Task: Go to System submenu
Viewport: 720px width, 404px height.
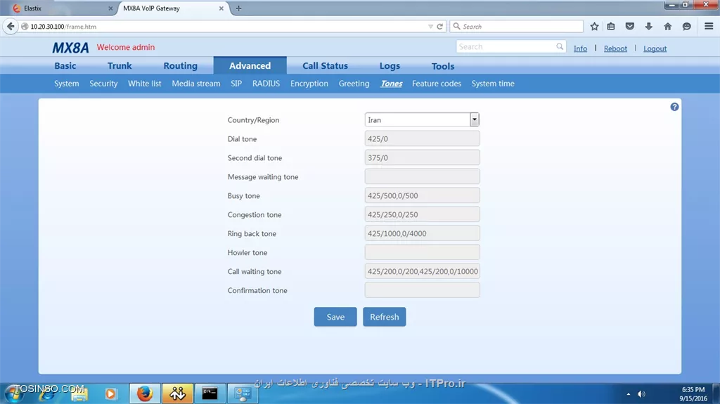Action: point(67,84)
